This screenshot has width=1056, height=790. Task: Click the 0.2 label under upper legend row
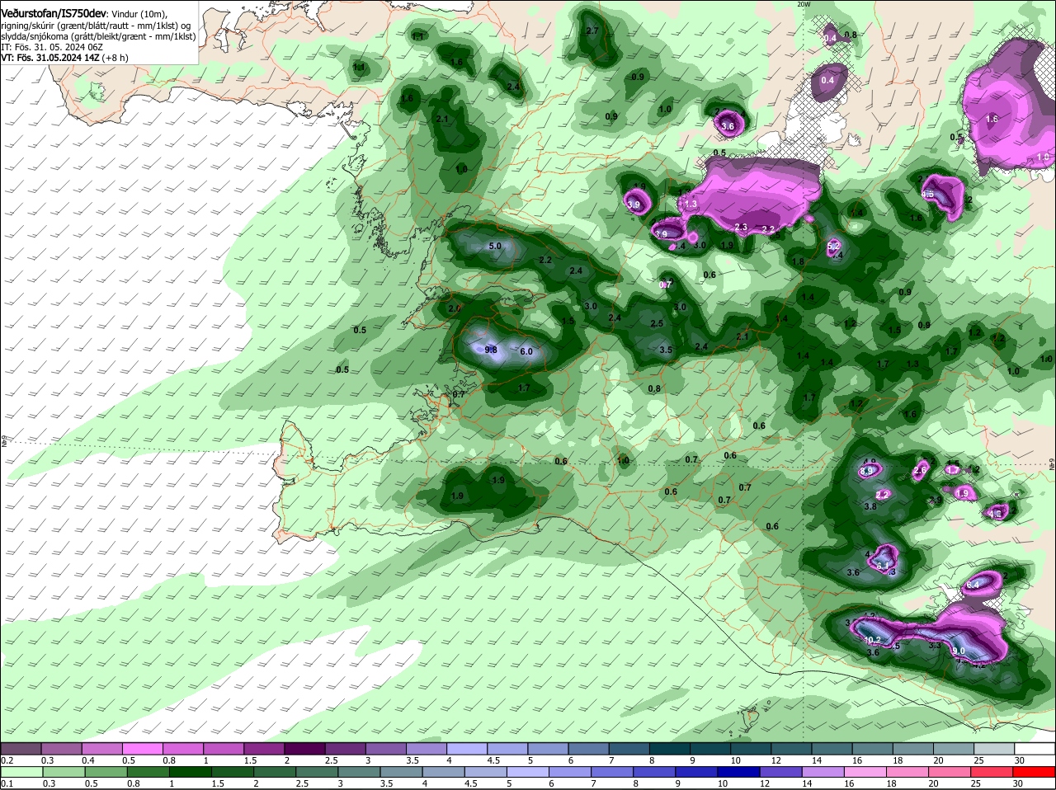click(7, 760)
